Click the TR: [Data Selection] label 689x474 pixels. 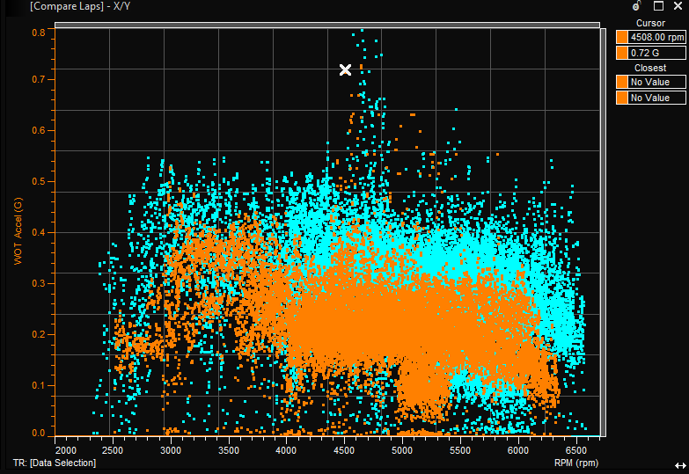[x=55, y=462]
